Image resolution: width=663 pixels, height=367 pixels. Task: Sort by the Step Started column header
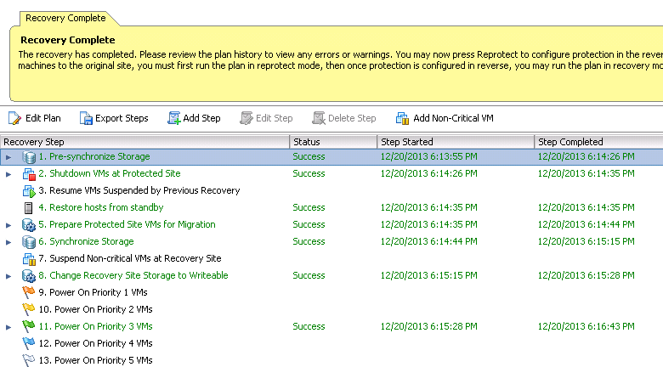[x=456, y=142]
